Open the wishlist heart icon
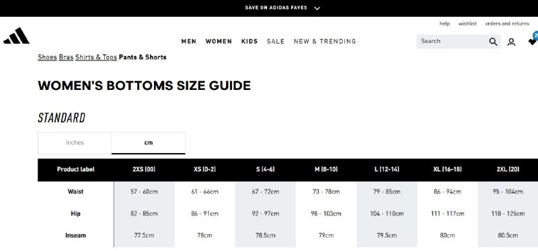 point(532,42)
